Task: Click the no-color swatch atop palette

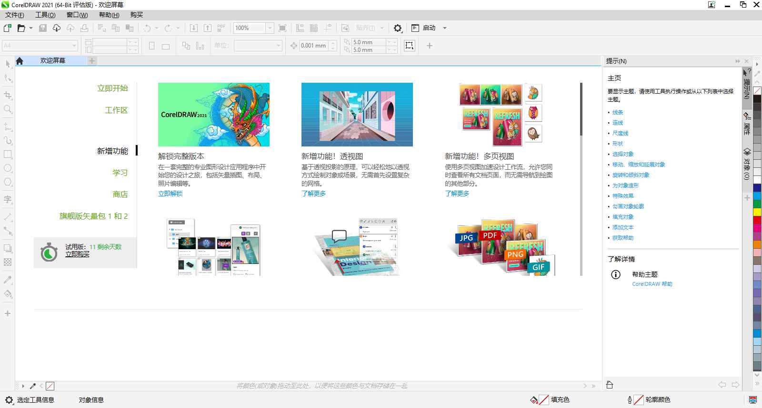Action: [x=757, y=91]
